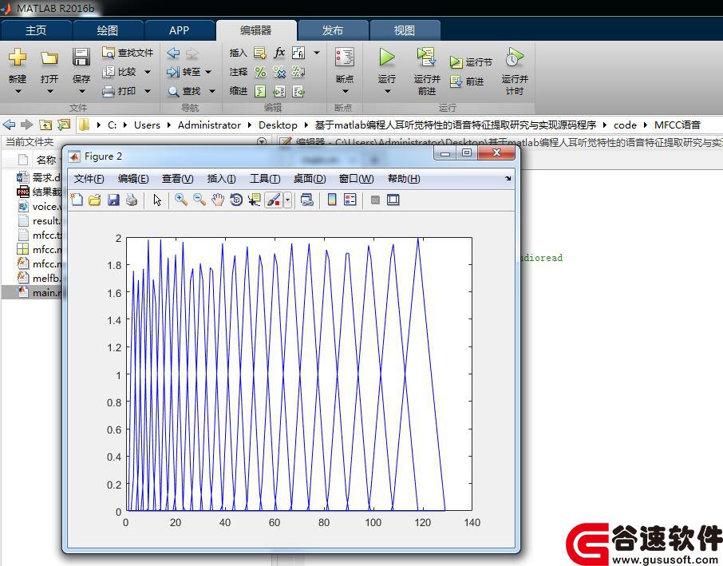Viewport: 723px width, 566px height.
Task: Toggle the Brush data tool in Figure 2
Action: coord(274,200)
